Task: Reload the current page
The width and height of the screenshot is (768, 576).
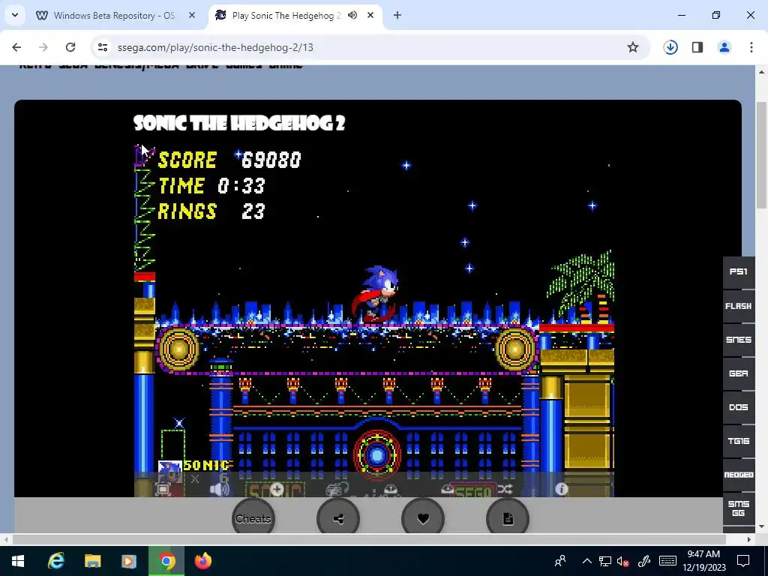Action: tap(70, 47)
